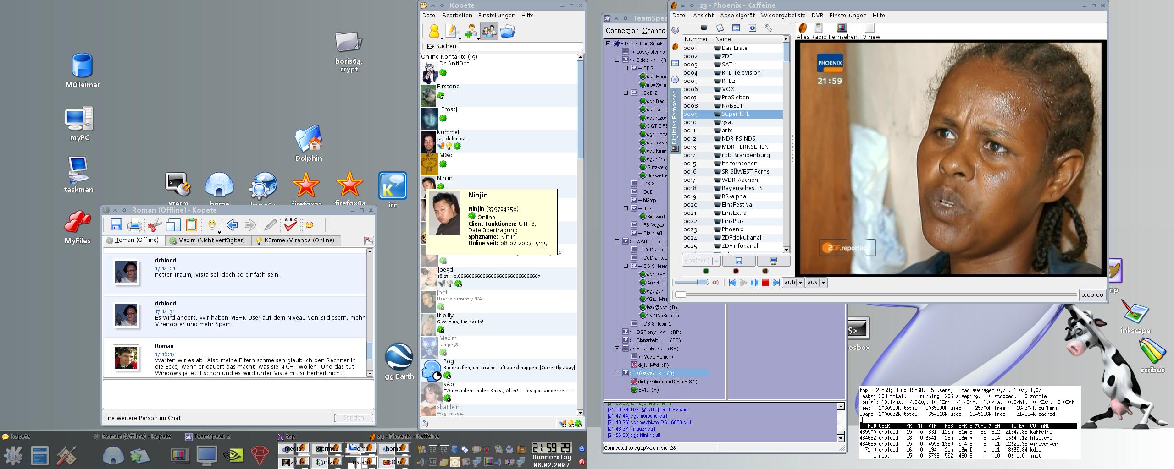Toggle the mute speaker icon in Kaffeine
Image resolution: width=1174 pixels, height=469 pixels.
coord(715,283)
